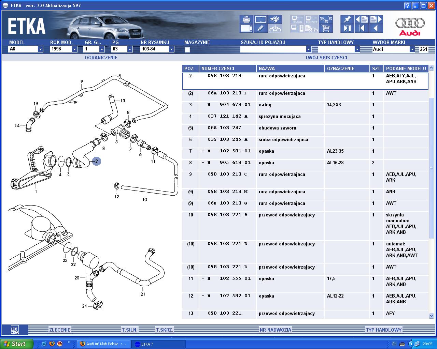This screenshot has width=437, height=349.
Task: Click the red round quick launch icon
Action: [x=60, y=344]
